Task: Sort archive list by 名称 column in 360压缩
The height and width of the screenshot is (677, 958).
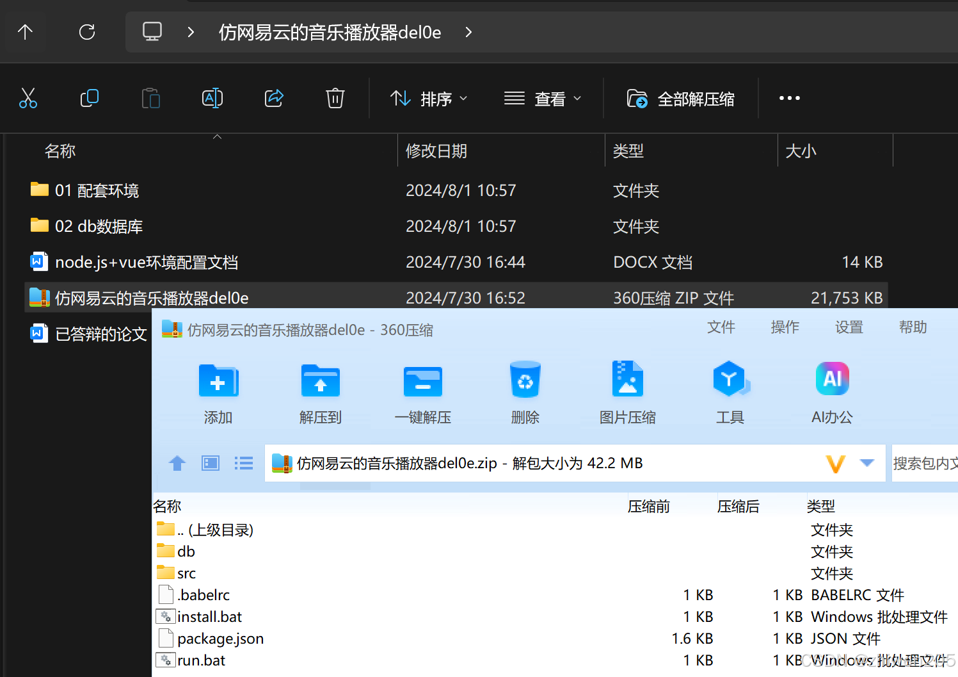Action: (x=168, y=507)
